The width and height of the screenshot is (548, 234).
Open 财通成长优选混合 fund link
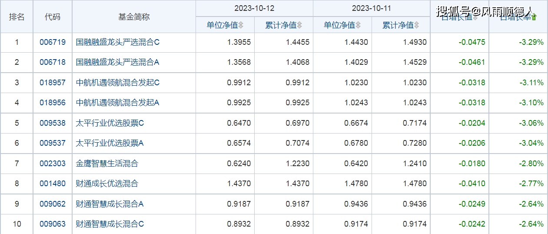pos(107,184)
